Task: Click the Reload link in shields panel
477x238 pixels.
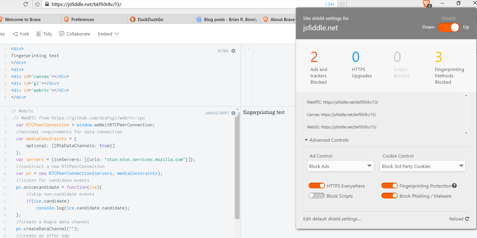Action: [459, 219]
